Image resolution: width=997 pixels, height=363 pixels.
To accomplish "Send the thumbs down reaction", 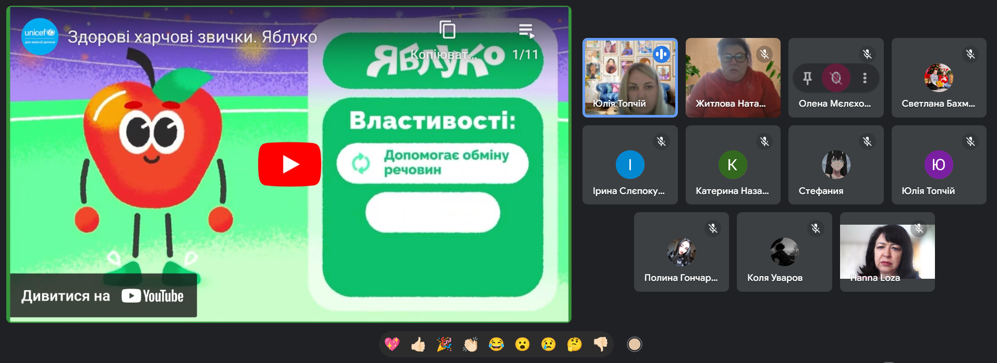I will pos(601,344).
